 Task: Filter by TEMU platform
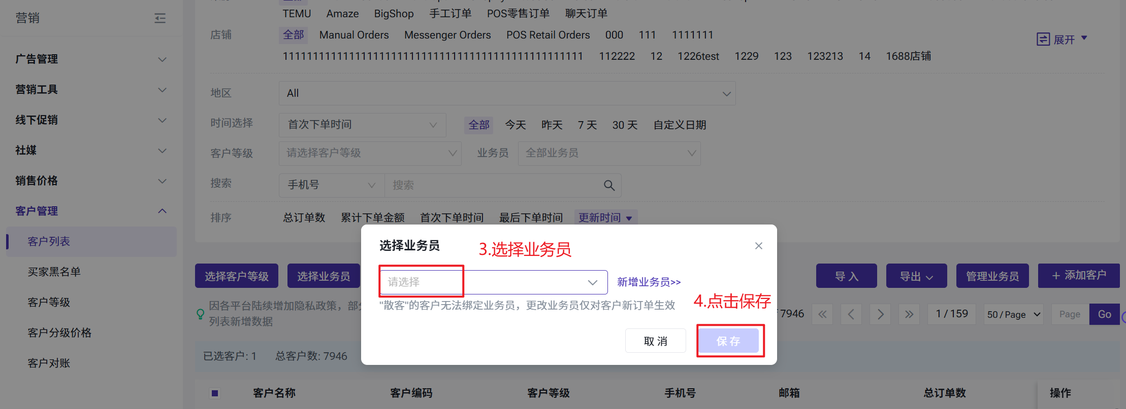click(x=297, y=14)
